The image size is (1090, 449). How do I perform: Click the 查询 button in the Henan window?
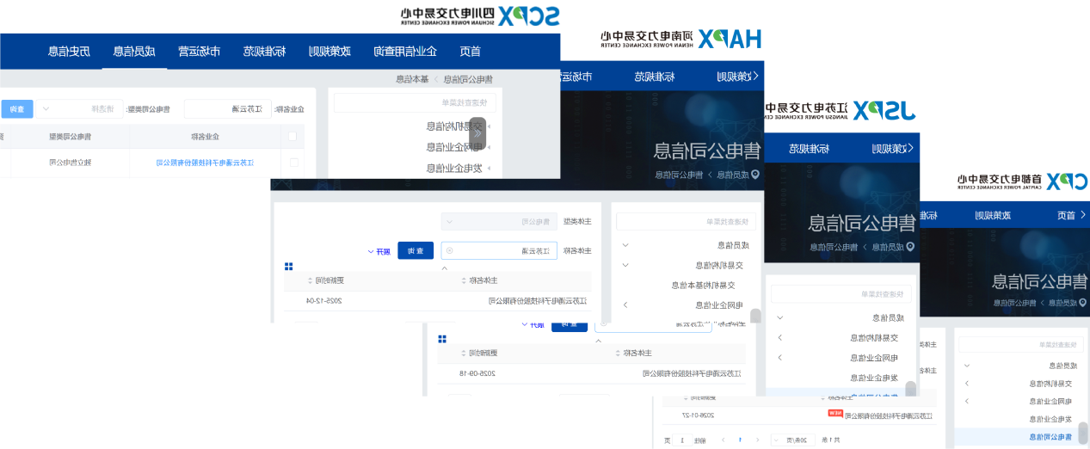(x=416, y=251)
